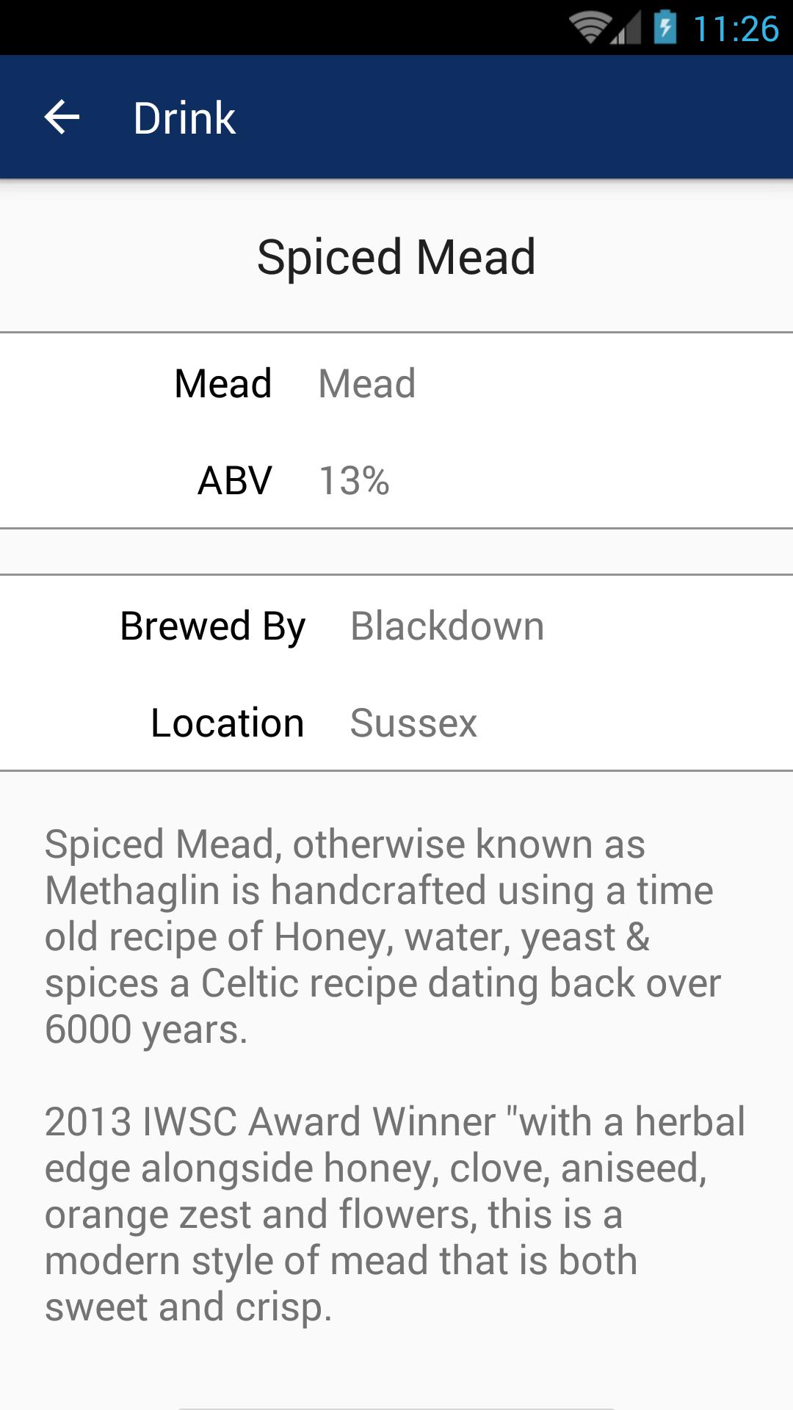The width and height of the screenshot is (793, 1410).
Task: Click the Drink title in app bar
Action: 184,118
